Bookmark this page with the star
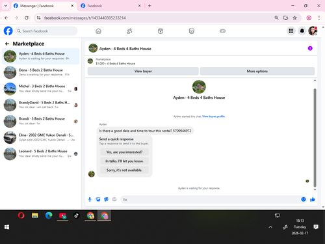The image size is (325, 244). point(294,18)
